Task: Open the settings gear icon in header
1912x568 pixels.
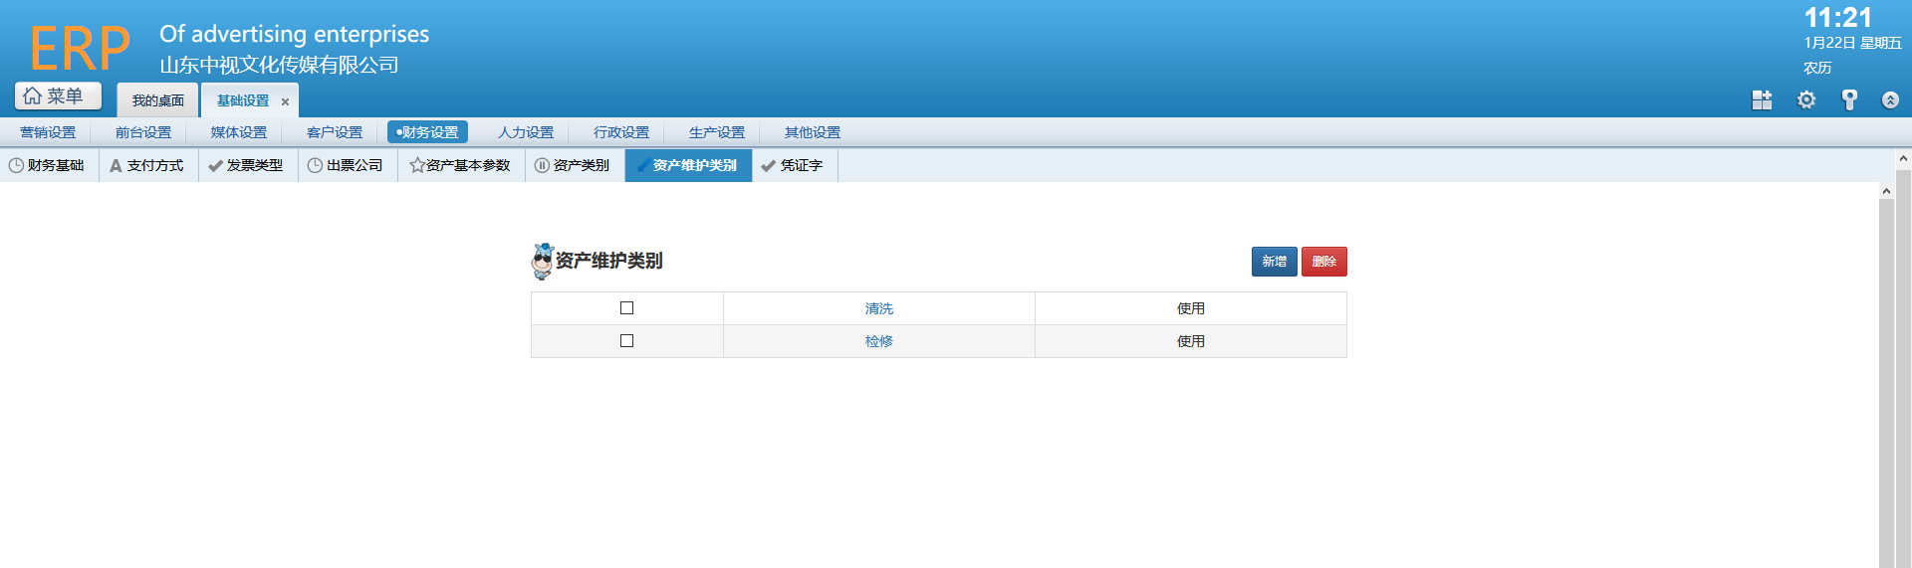Action: coord(1806,99)
